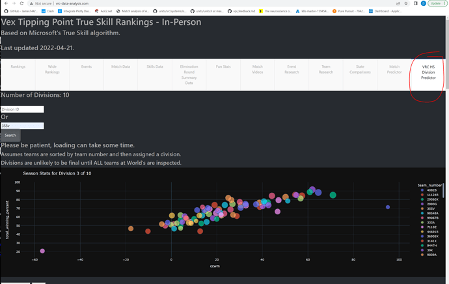Viewport: 449px width, 284px height.
Task: Bookmark this page with the star icon
Action: coord(406,3)
